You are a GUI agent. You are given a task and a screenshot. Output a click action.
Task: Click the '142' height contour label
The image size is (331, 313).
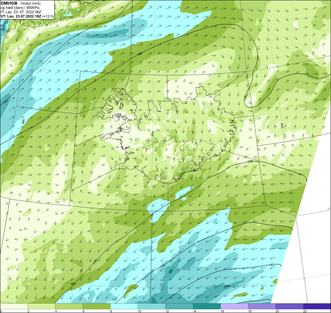click(271, 265)
